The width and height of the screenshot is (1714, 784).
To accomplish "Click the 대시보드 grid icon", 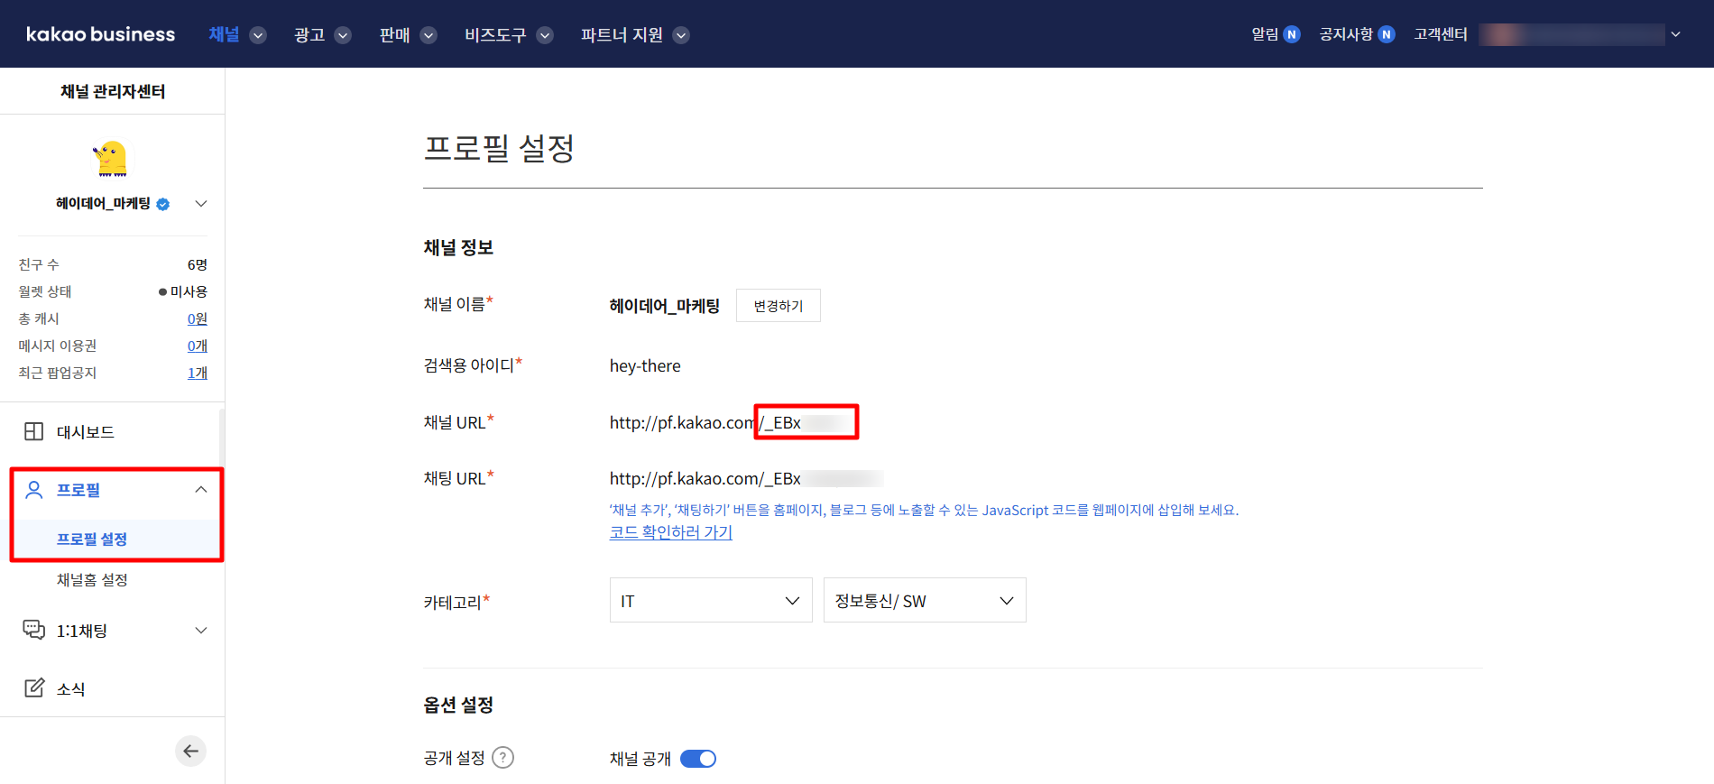I will click(x=34, y=431).
